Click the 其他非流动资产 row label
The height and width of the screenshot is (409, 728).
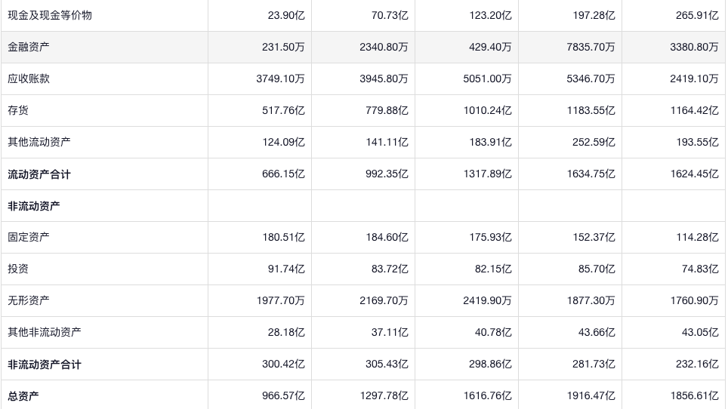pos(45,332)
